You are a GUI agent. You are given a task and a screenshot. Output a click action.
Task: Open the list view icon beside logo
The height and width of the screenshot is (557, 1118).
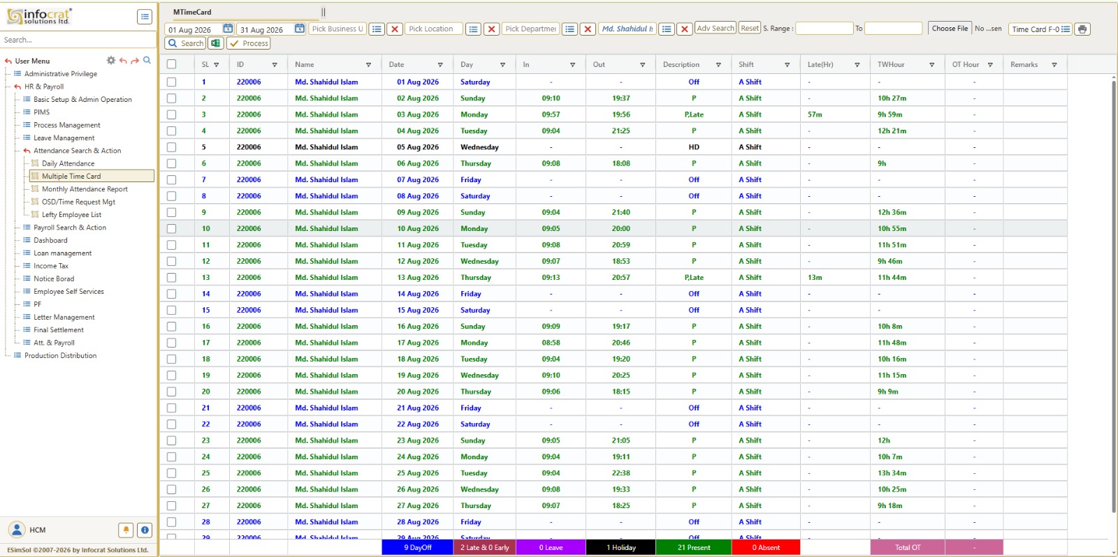145,17
